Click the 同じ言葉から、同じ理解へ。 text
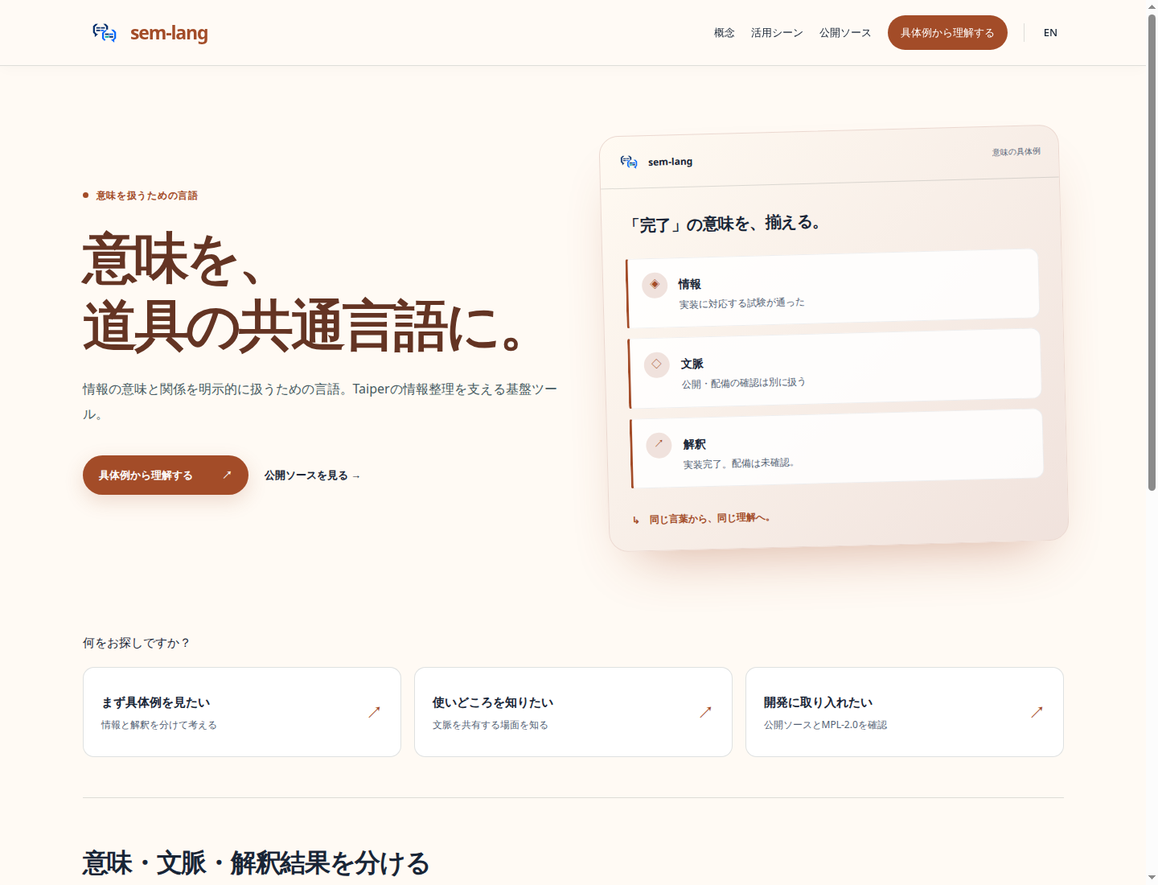 click(710, 518)
